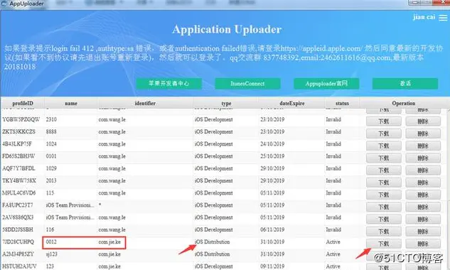Screen dimensions: 450x270
Task: Delete the profile named 116
Action: 423,232
